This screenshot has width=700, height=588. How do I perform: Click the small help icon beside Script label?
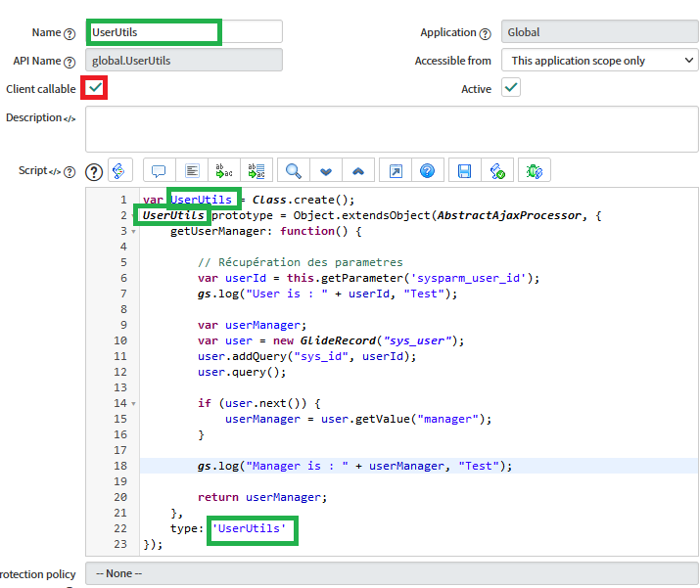(x=70, y=172)
